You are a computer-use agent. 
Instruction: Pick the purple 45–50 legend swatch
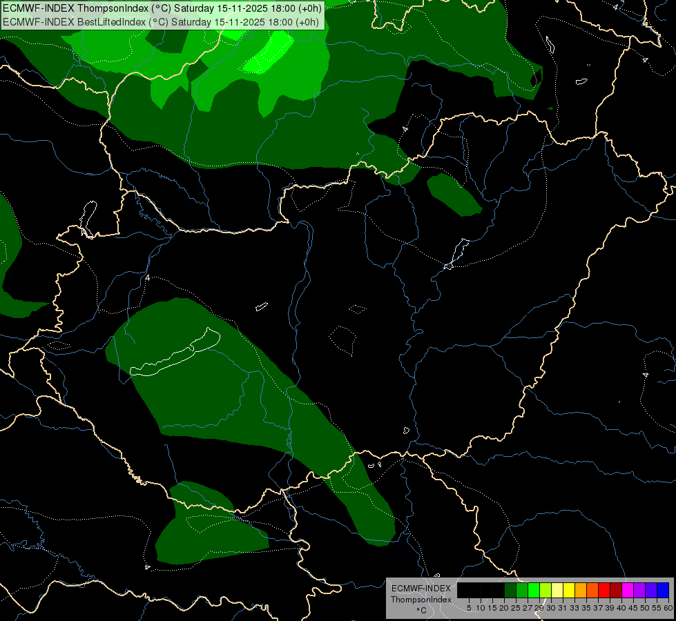coord(639,590)
